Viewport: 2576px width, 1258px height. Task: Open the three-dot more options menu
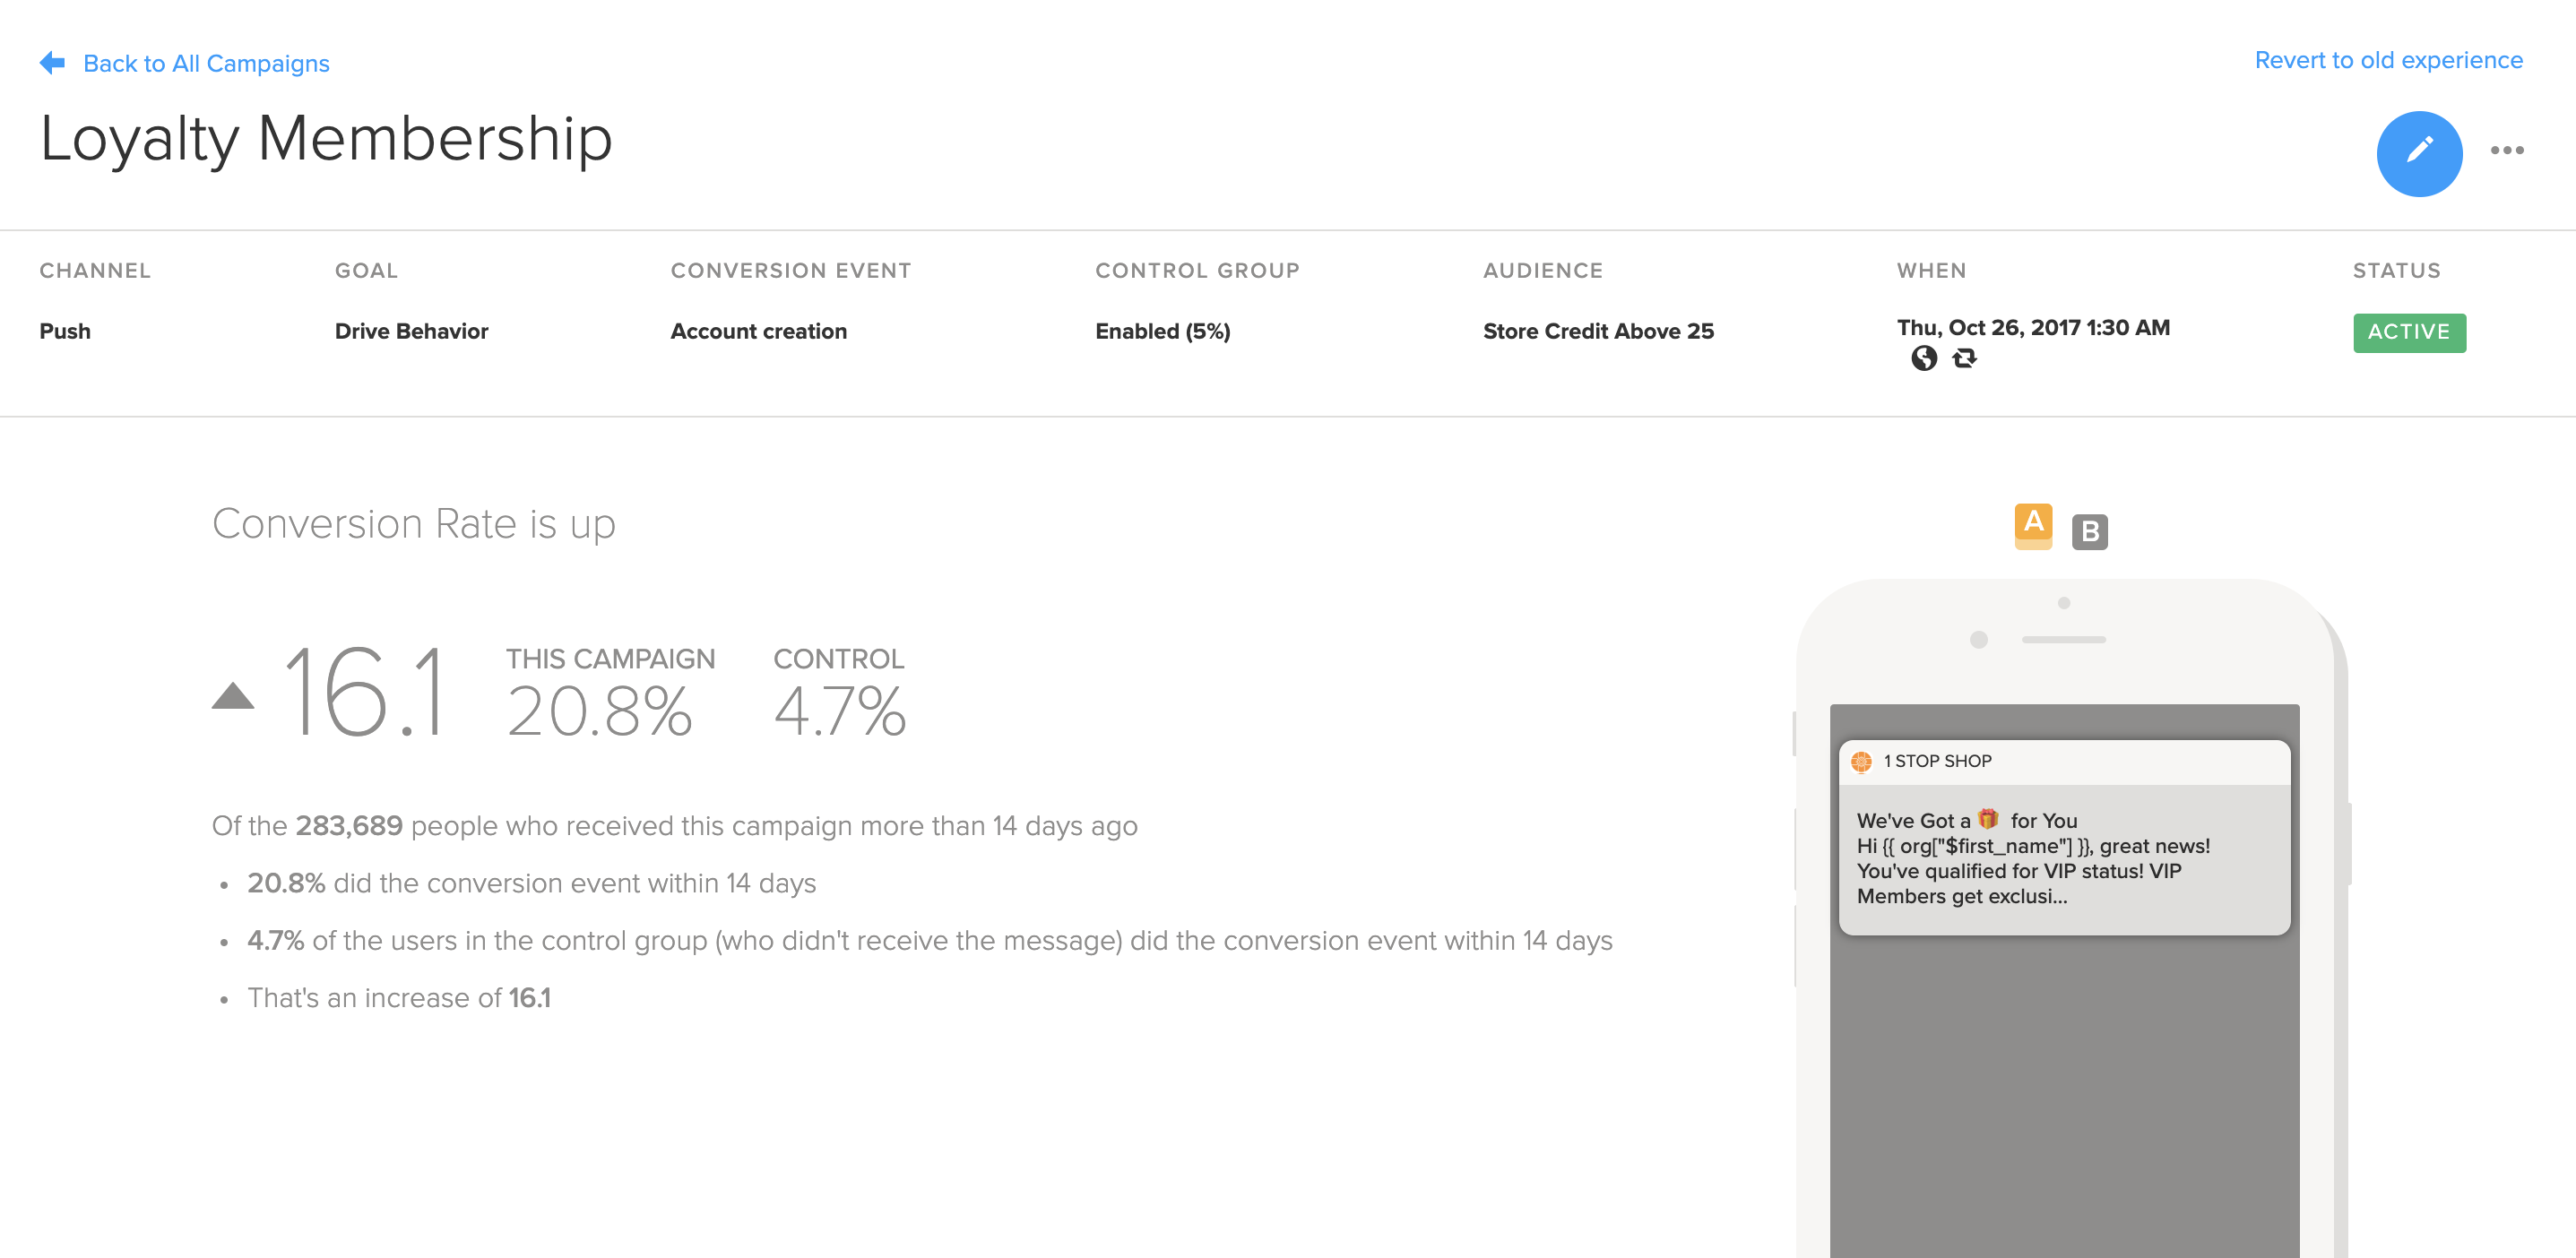click(2506, 151)
